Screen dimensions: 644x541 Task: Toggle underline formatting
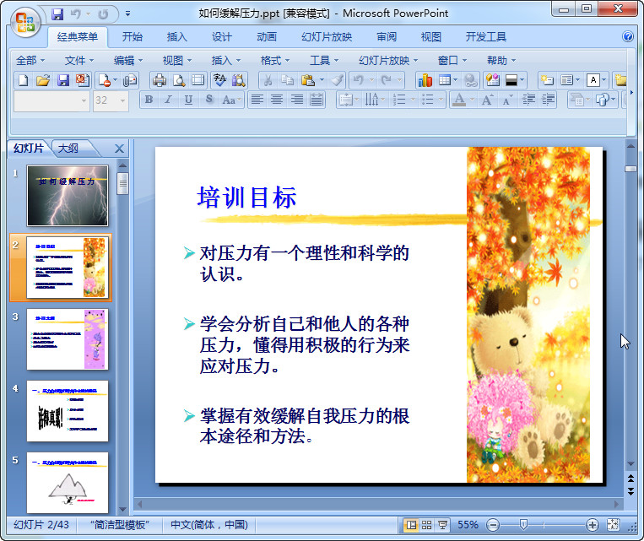click(188, 100)
